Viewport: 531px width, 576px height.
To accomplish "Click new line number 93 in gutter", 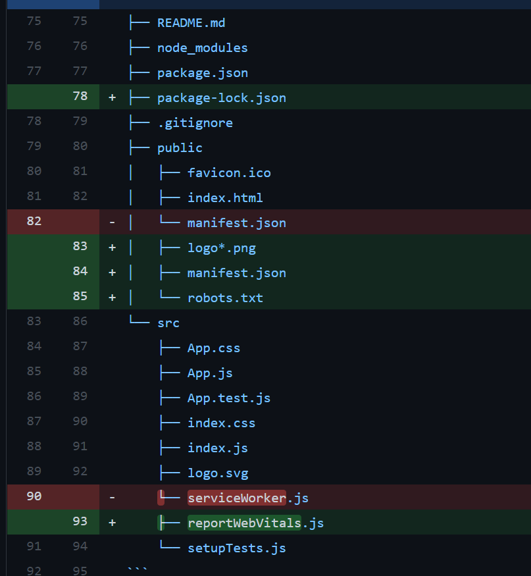I will 80,521.
